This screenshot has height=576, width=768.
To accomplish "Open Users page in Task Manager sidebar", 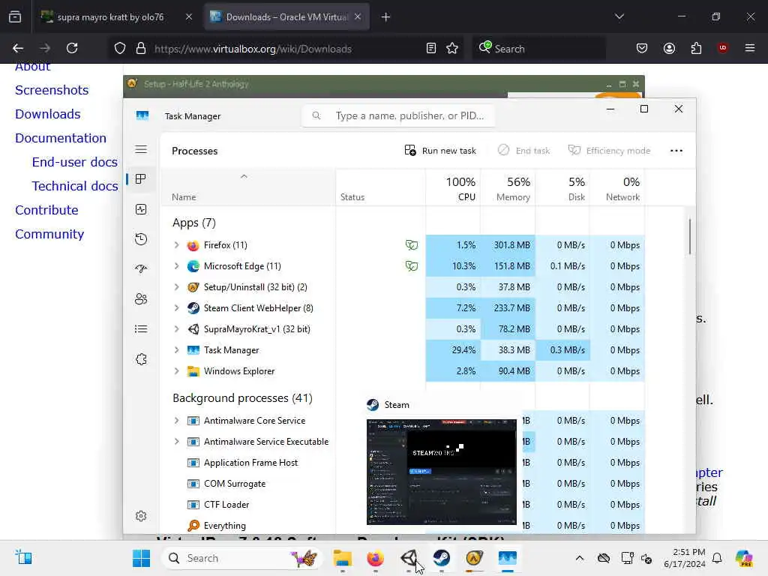I will 141,298.
